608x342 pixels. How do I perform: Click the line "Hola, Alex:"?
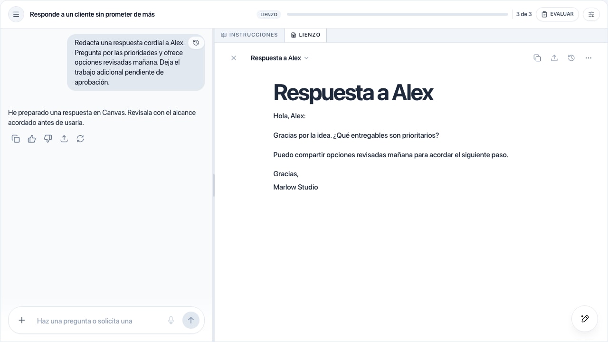tap(290, 116)
